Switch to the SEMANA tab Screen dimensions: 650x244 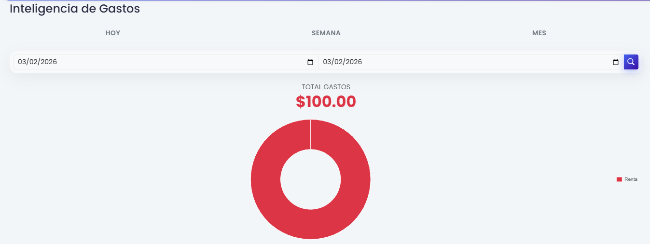click(326, 33)
